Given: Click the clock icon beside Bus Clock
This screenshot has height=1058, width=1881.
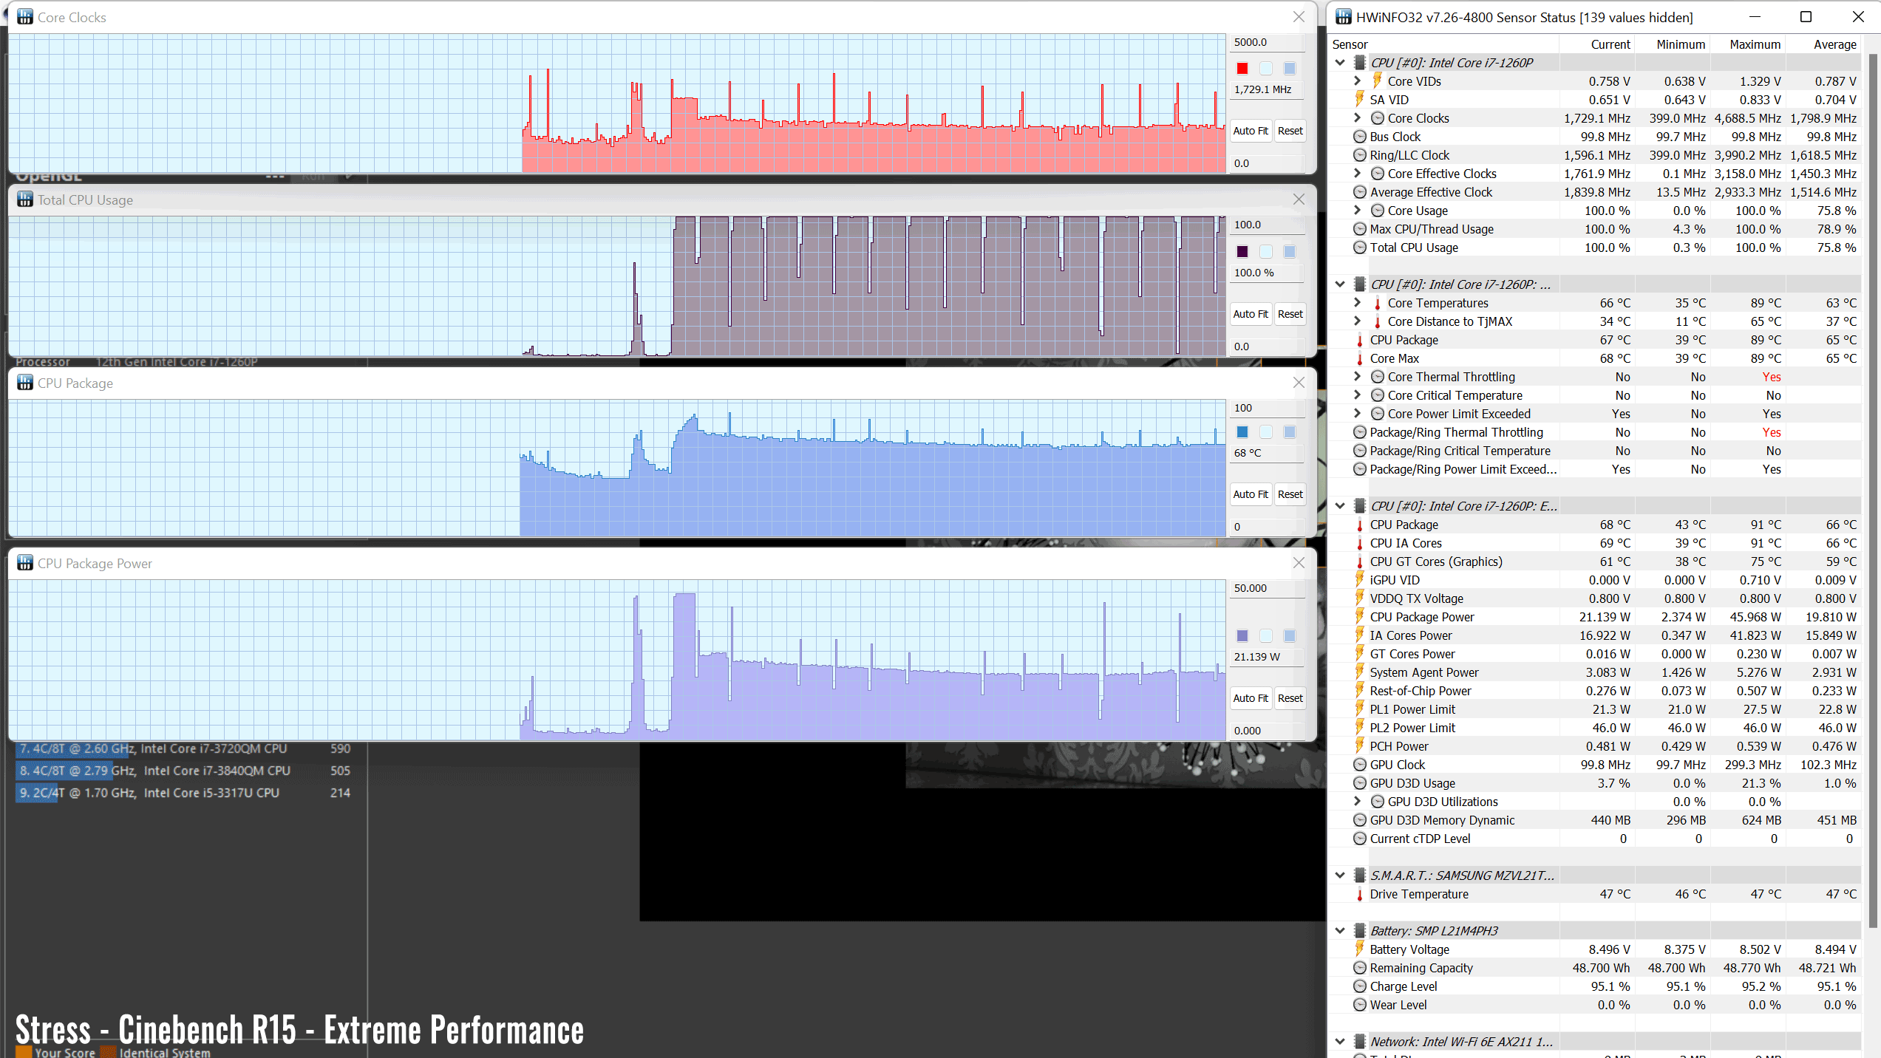Looking at the screenshot, I should click(x=1359, y=137).
